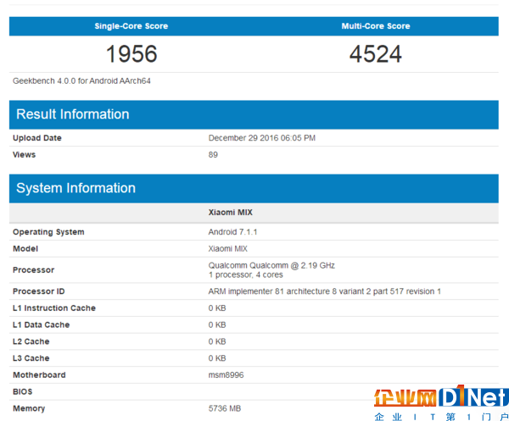Screen dimensions: 509x421
Task: Click Geekbench 4.0.0 for Android AArch64 text
Action: [x=81, y=80]
